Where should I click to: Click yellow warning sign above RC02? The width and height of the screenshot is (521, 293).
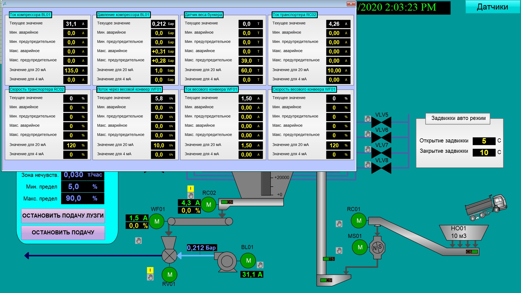(190, 189)
